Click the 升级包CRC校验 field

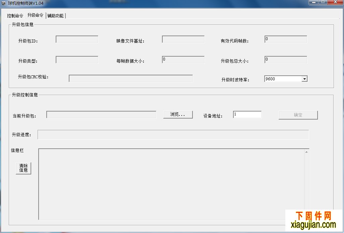pyautogui.click(x=131, y=78)
